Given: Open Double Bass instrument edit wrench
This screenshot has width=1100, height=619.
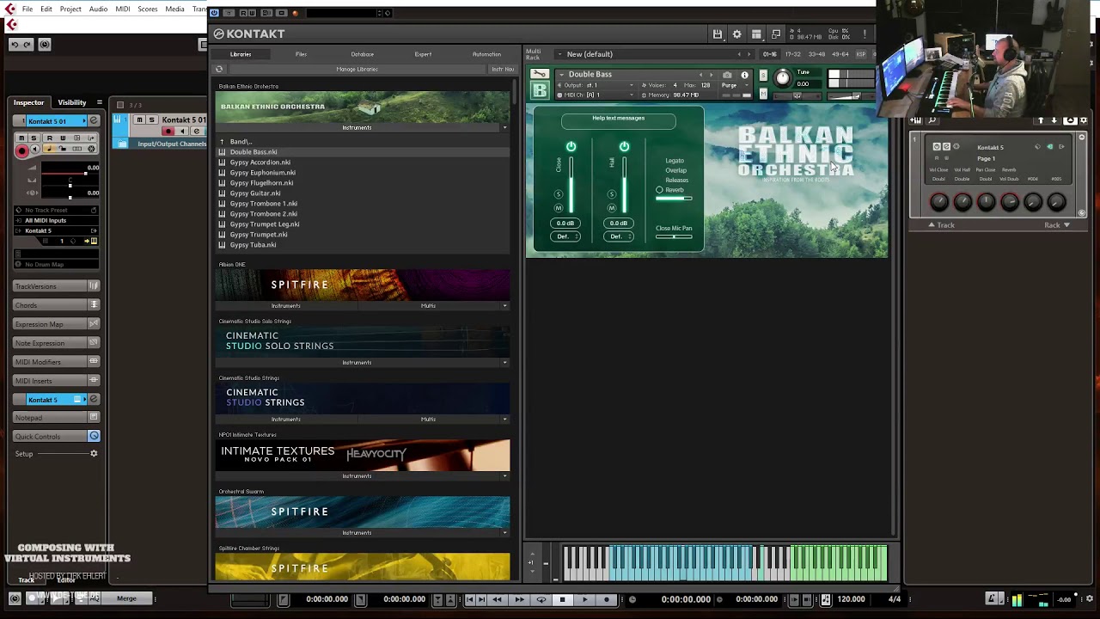Looking at the screenshot, I should (539, 74).
